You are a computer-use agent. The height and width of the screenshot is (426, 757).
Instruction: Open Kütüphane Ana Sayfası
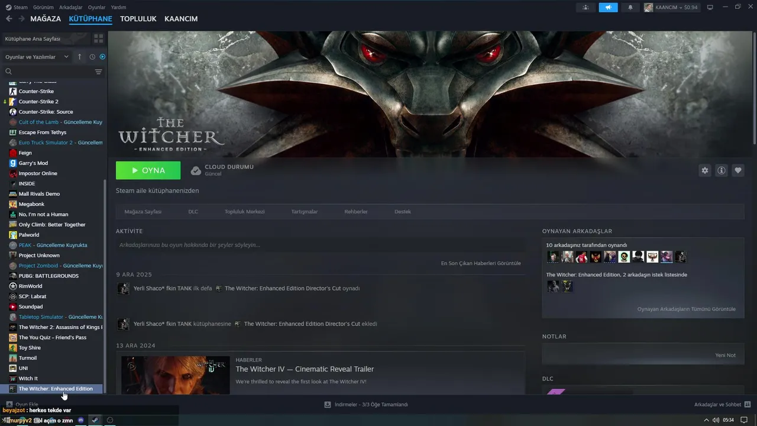[46, 38]
